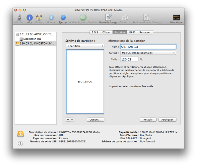Select the Macintosh HD volume

pos(35,39)
